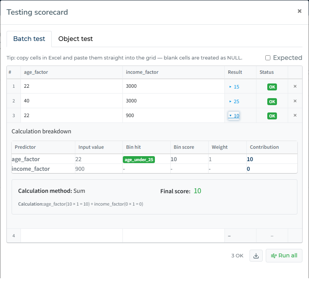Screen dimensions: 309x308
Task: Click the OK status badge in row 3
Action: coord(272,116)
